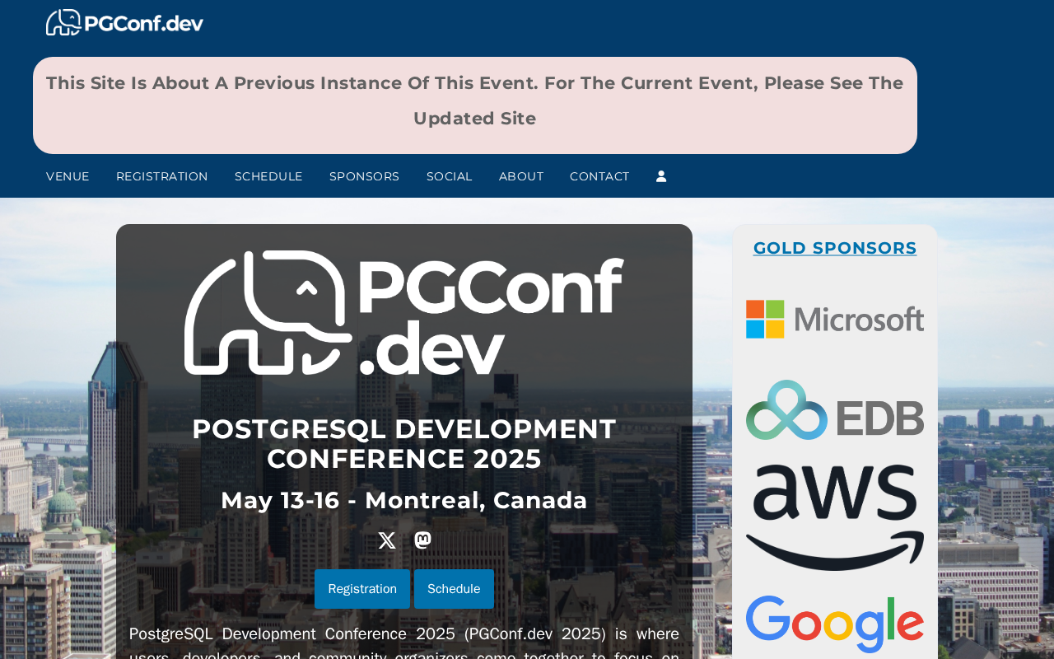Follow the Gold Sponsors heading link
Image resolution: width=1054 pixels, height=659 pixels.
[x=835, y=248]
